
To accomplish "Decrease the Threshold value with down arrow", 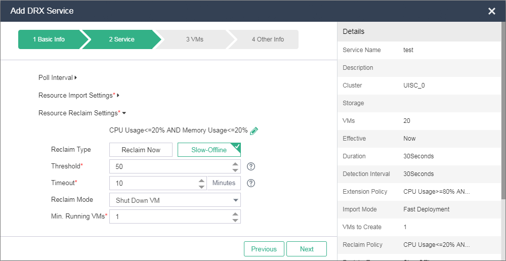I will [x=235, y=169].
